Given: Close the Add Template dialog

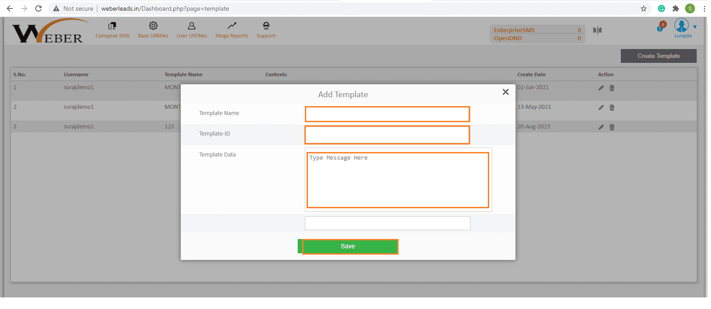Looking at the screenshot, I should [505, 92].
